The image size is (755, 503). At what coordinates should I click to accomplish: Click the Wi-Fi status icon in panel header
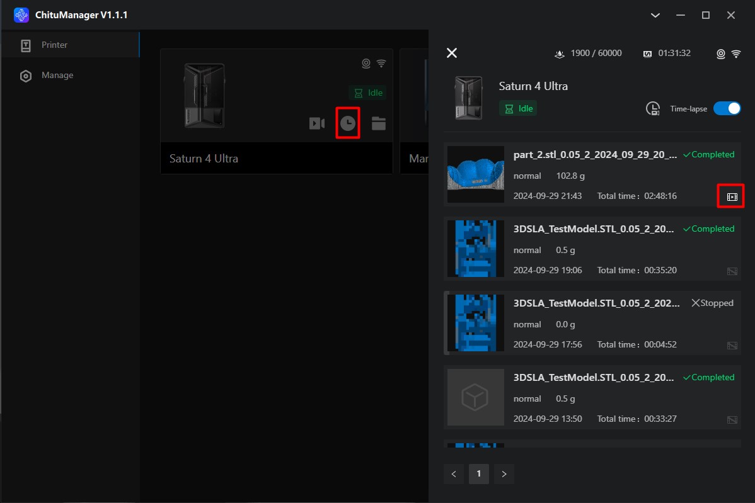736,54
